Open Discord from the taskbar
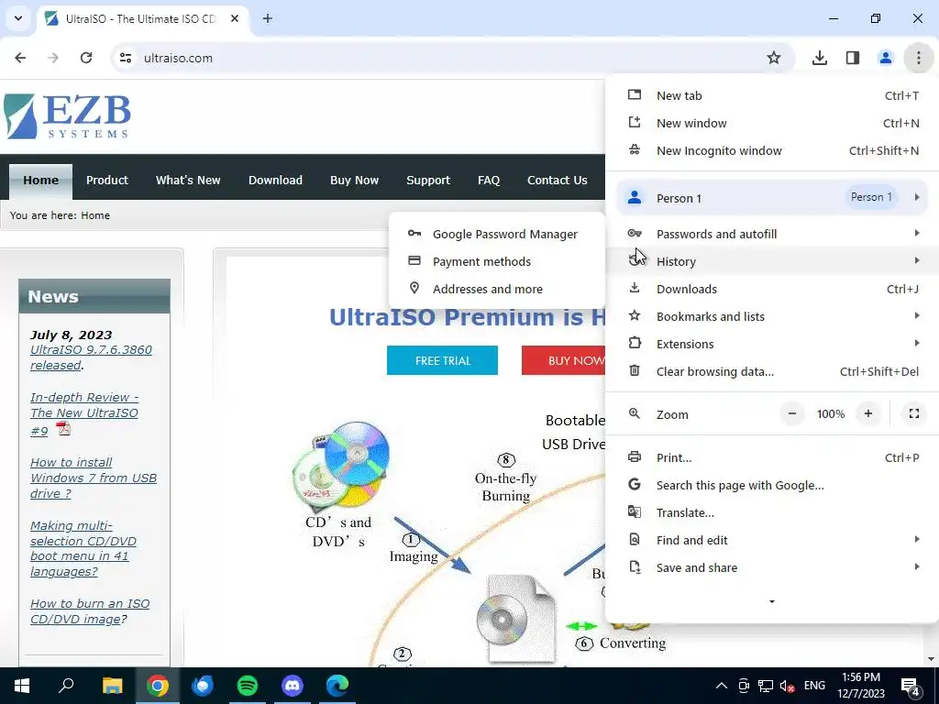Screen dimensions: 939x704 (293, 686)
